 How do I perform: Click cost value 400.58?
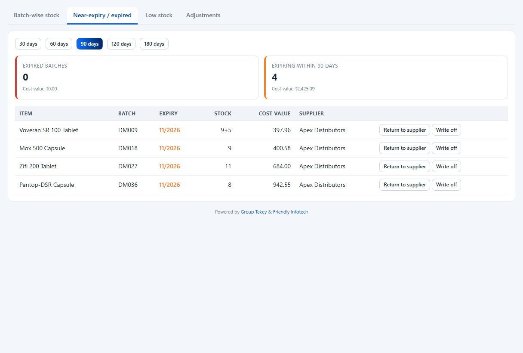pyautogui.click(x=282, y=148)
